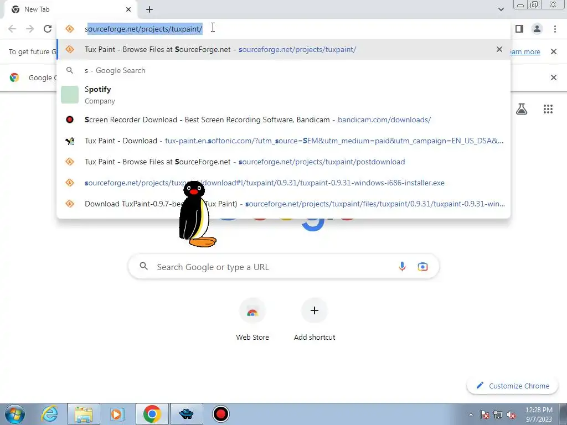Image resolution: width=567 pixels, height=425 pixels.
Task: Open the hat-icon app on taskbar
Action: [187, 414]
